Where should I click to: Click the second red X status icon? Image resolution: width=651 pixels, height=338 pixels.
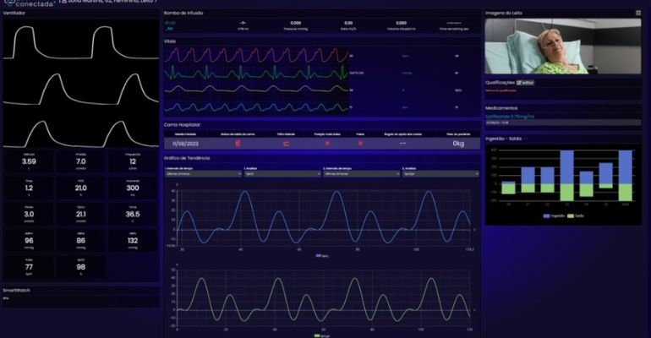(360, 143)
